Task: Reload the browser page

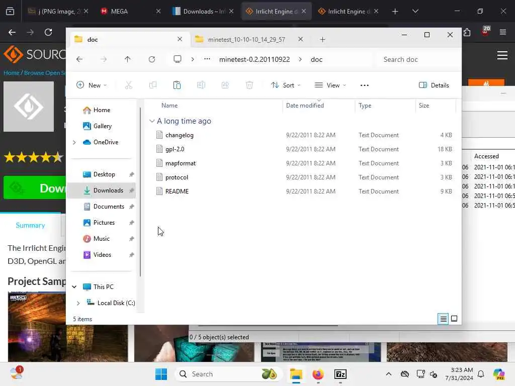Action: (x=48, y=32)
